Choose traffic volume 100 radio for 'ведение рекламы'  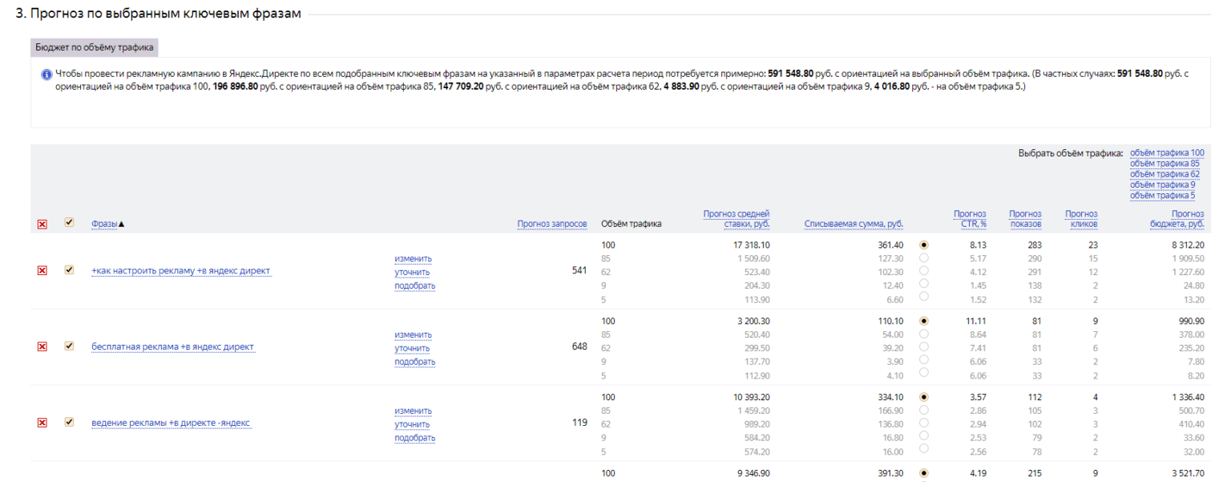(x=924, y=396)
